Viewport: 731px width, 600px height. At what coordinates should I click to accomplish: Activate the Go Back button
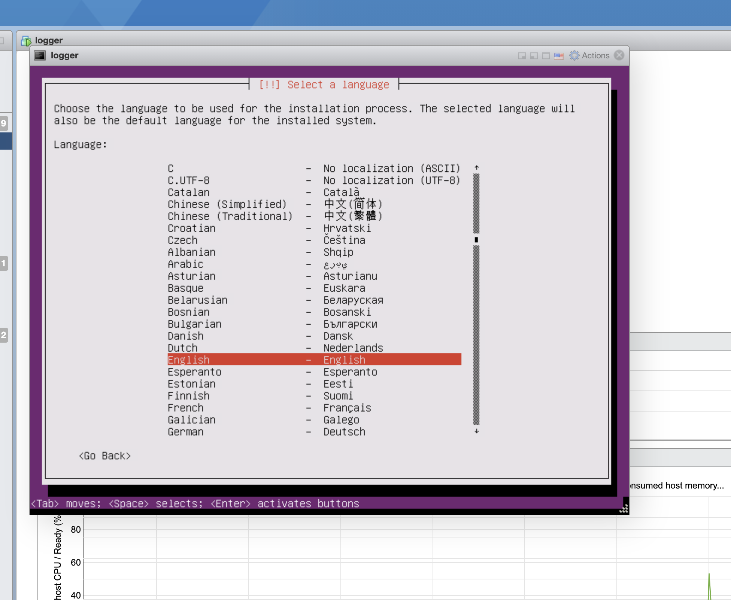coord(105,456)
